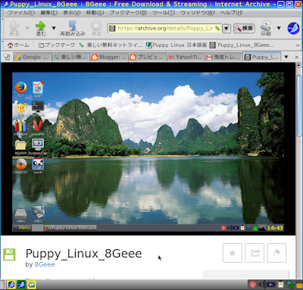Click the Stop loading icon
The height and width of the screenshot is (290, 303).
96,28
